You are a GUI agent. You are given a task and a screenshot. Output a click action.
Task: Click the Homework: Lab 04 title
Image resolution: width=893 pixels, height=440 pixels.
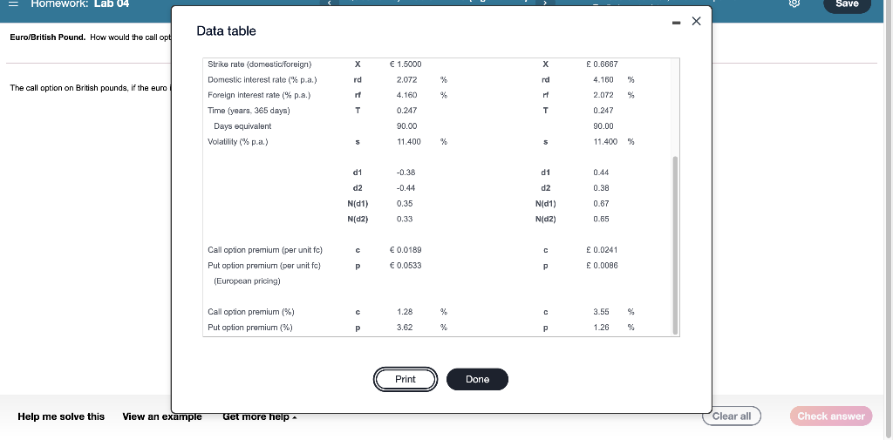79,4
